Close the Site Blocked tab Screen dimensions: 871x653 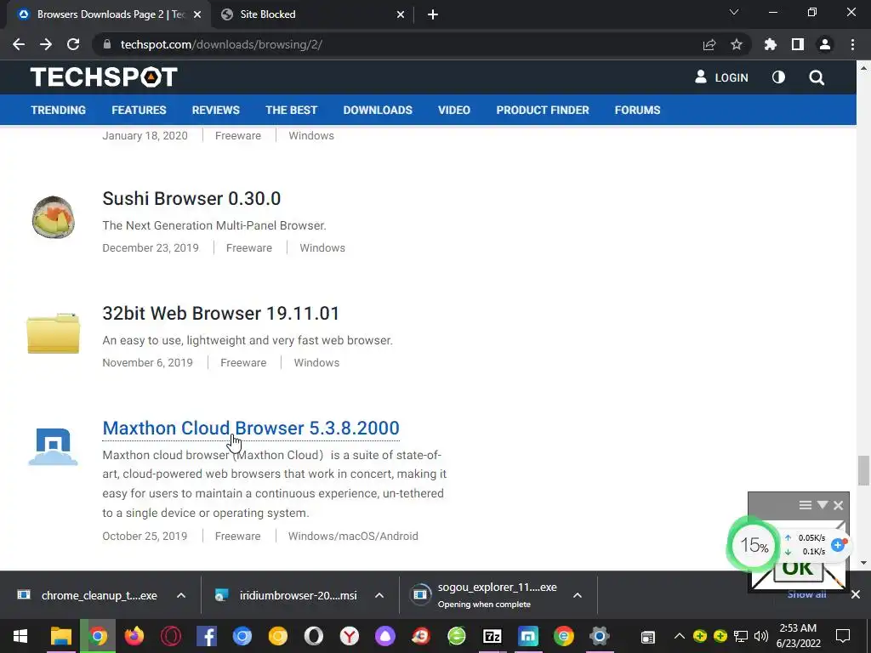(401, 14)
